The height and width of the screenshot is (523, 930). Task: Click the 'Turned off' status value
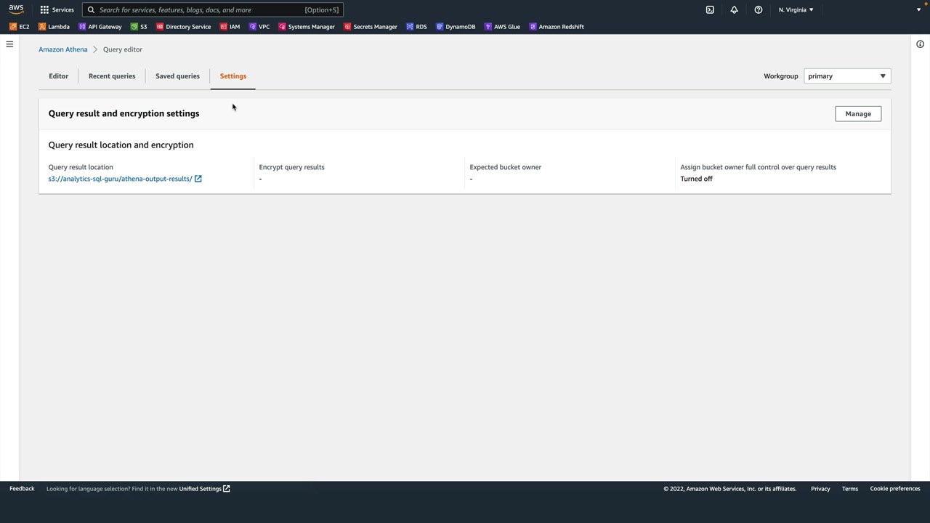(x=696, y=179)
